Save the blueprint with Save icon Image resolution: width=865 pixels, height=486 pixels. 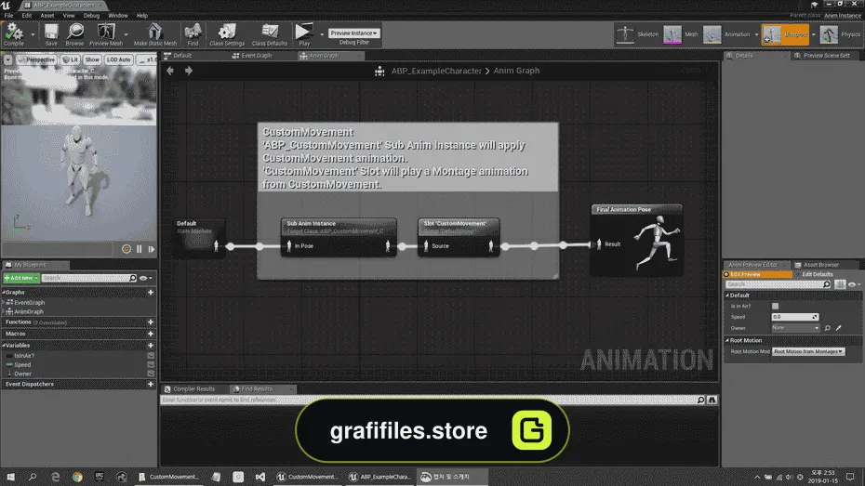pos(51,34)
